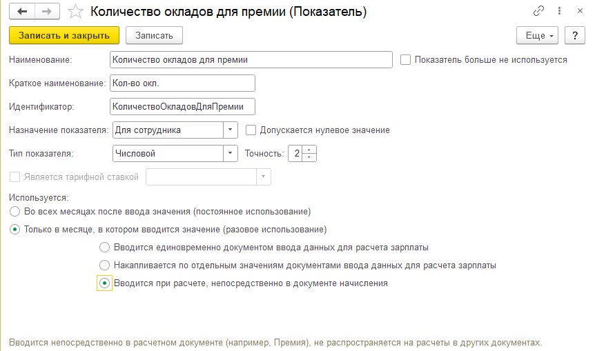Click the 'Идентификатор' input field

(x=182, y=106)
